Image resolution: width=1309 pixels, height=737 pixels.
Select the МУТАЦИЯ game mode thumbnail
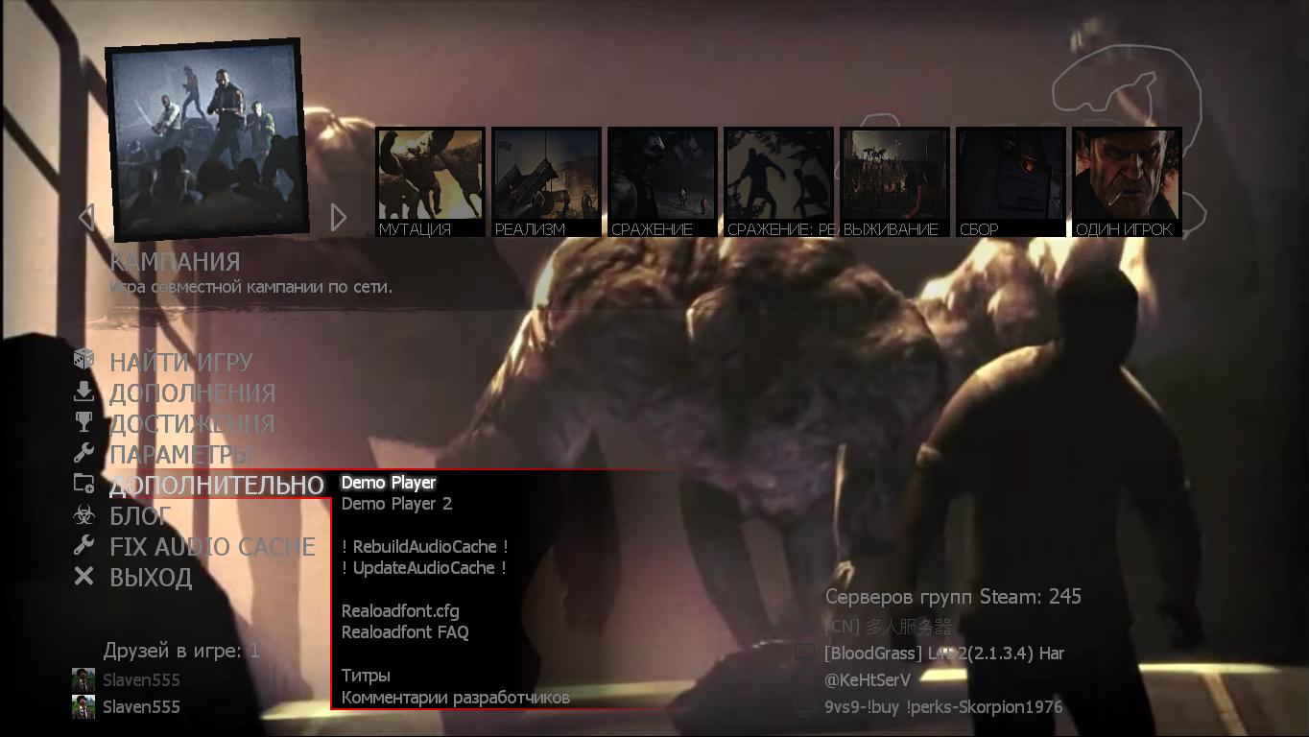(429, 182)
